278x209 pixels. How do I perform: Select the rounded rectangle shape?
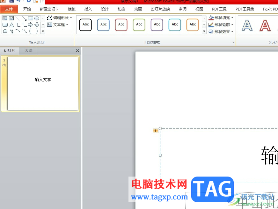pos(5,25)
